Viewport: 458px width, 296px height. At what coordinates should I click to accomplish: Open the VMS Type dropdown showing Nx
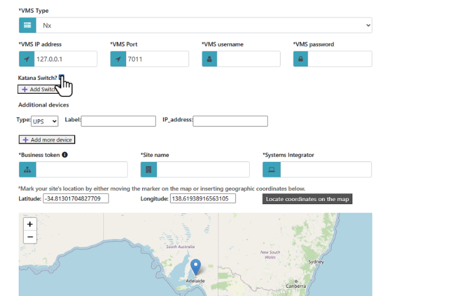[x=204, y=25]
